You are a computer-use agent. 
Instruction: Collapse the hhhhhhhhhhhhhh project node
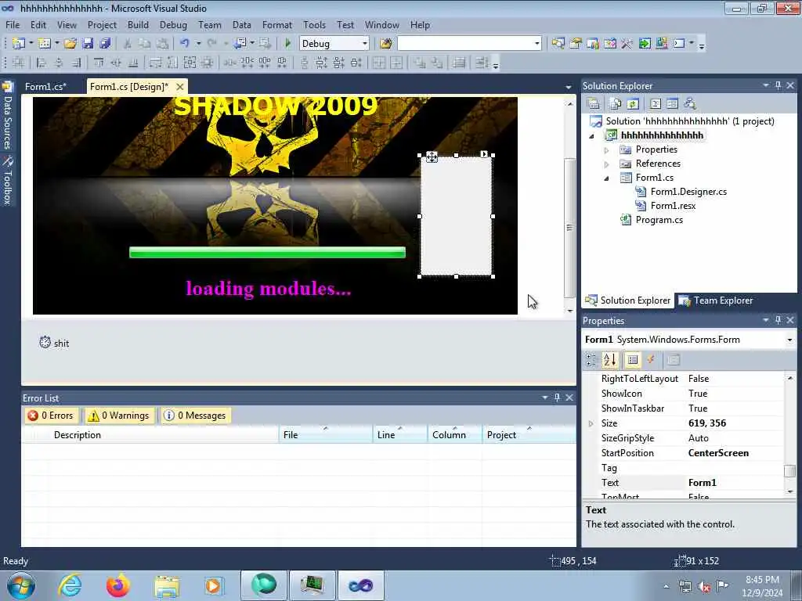tap(592, 136)
